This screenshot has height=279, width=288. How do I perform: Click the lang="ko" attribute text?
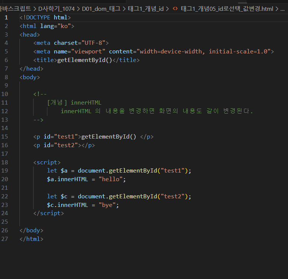click(56, 26)
